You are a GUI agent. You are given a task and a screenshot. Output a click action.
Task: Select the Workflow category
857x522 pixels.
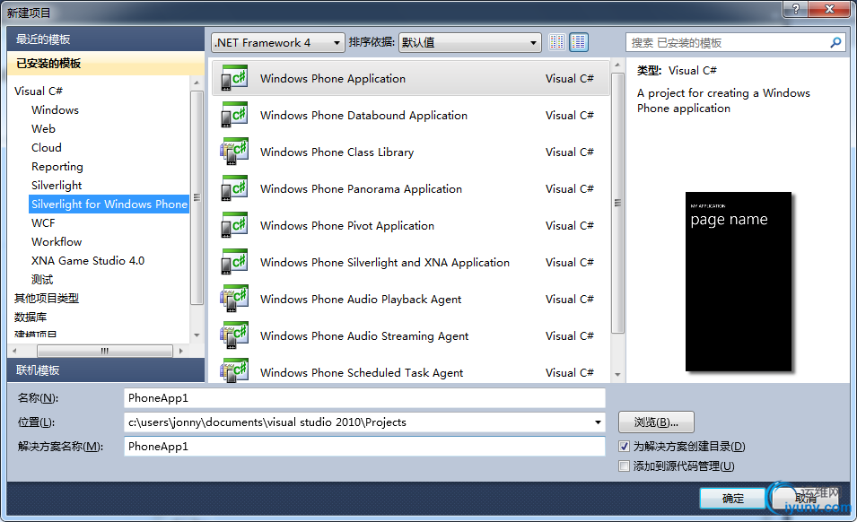(x=57, y=242)
